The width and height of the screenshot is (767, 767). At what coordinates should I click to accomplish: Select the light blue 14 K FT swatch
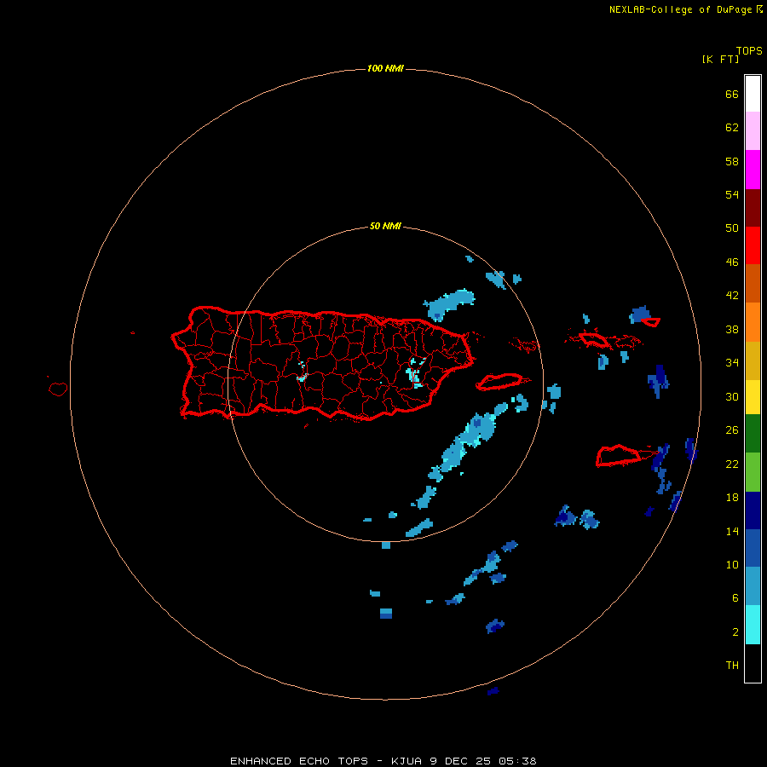(x=753, y=586)
